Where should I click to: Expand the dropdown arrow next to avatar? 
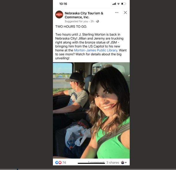(126, 162)
